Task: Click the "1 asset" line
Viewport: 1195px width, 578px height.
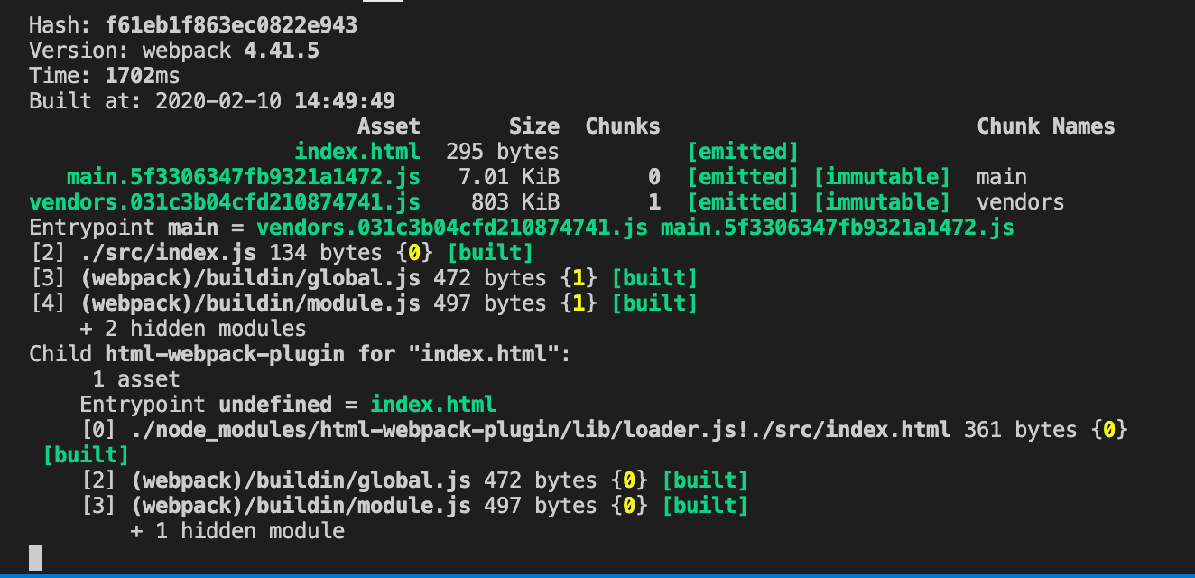Action: pos(135,379)
